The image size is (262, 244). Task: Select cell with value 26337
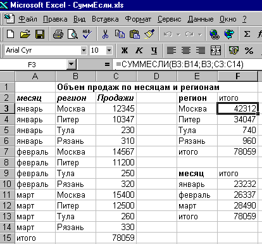[237, 195]
